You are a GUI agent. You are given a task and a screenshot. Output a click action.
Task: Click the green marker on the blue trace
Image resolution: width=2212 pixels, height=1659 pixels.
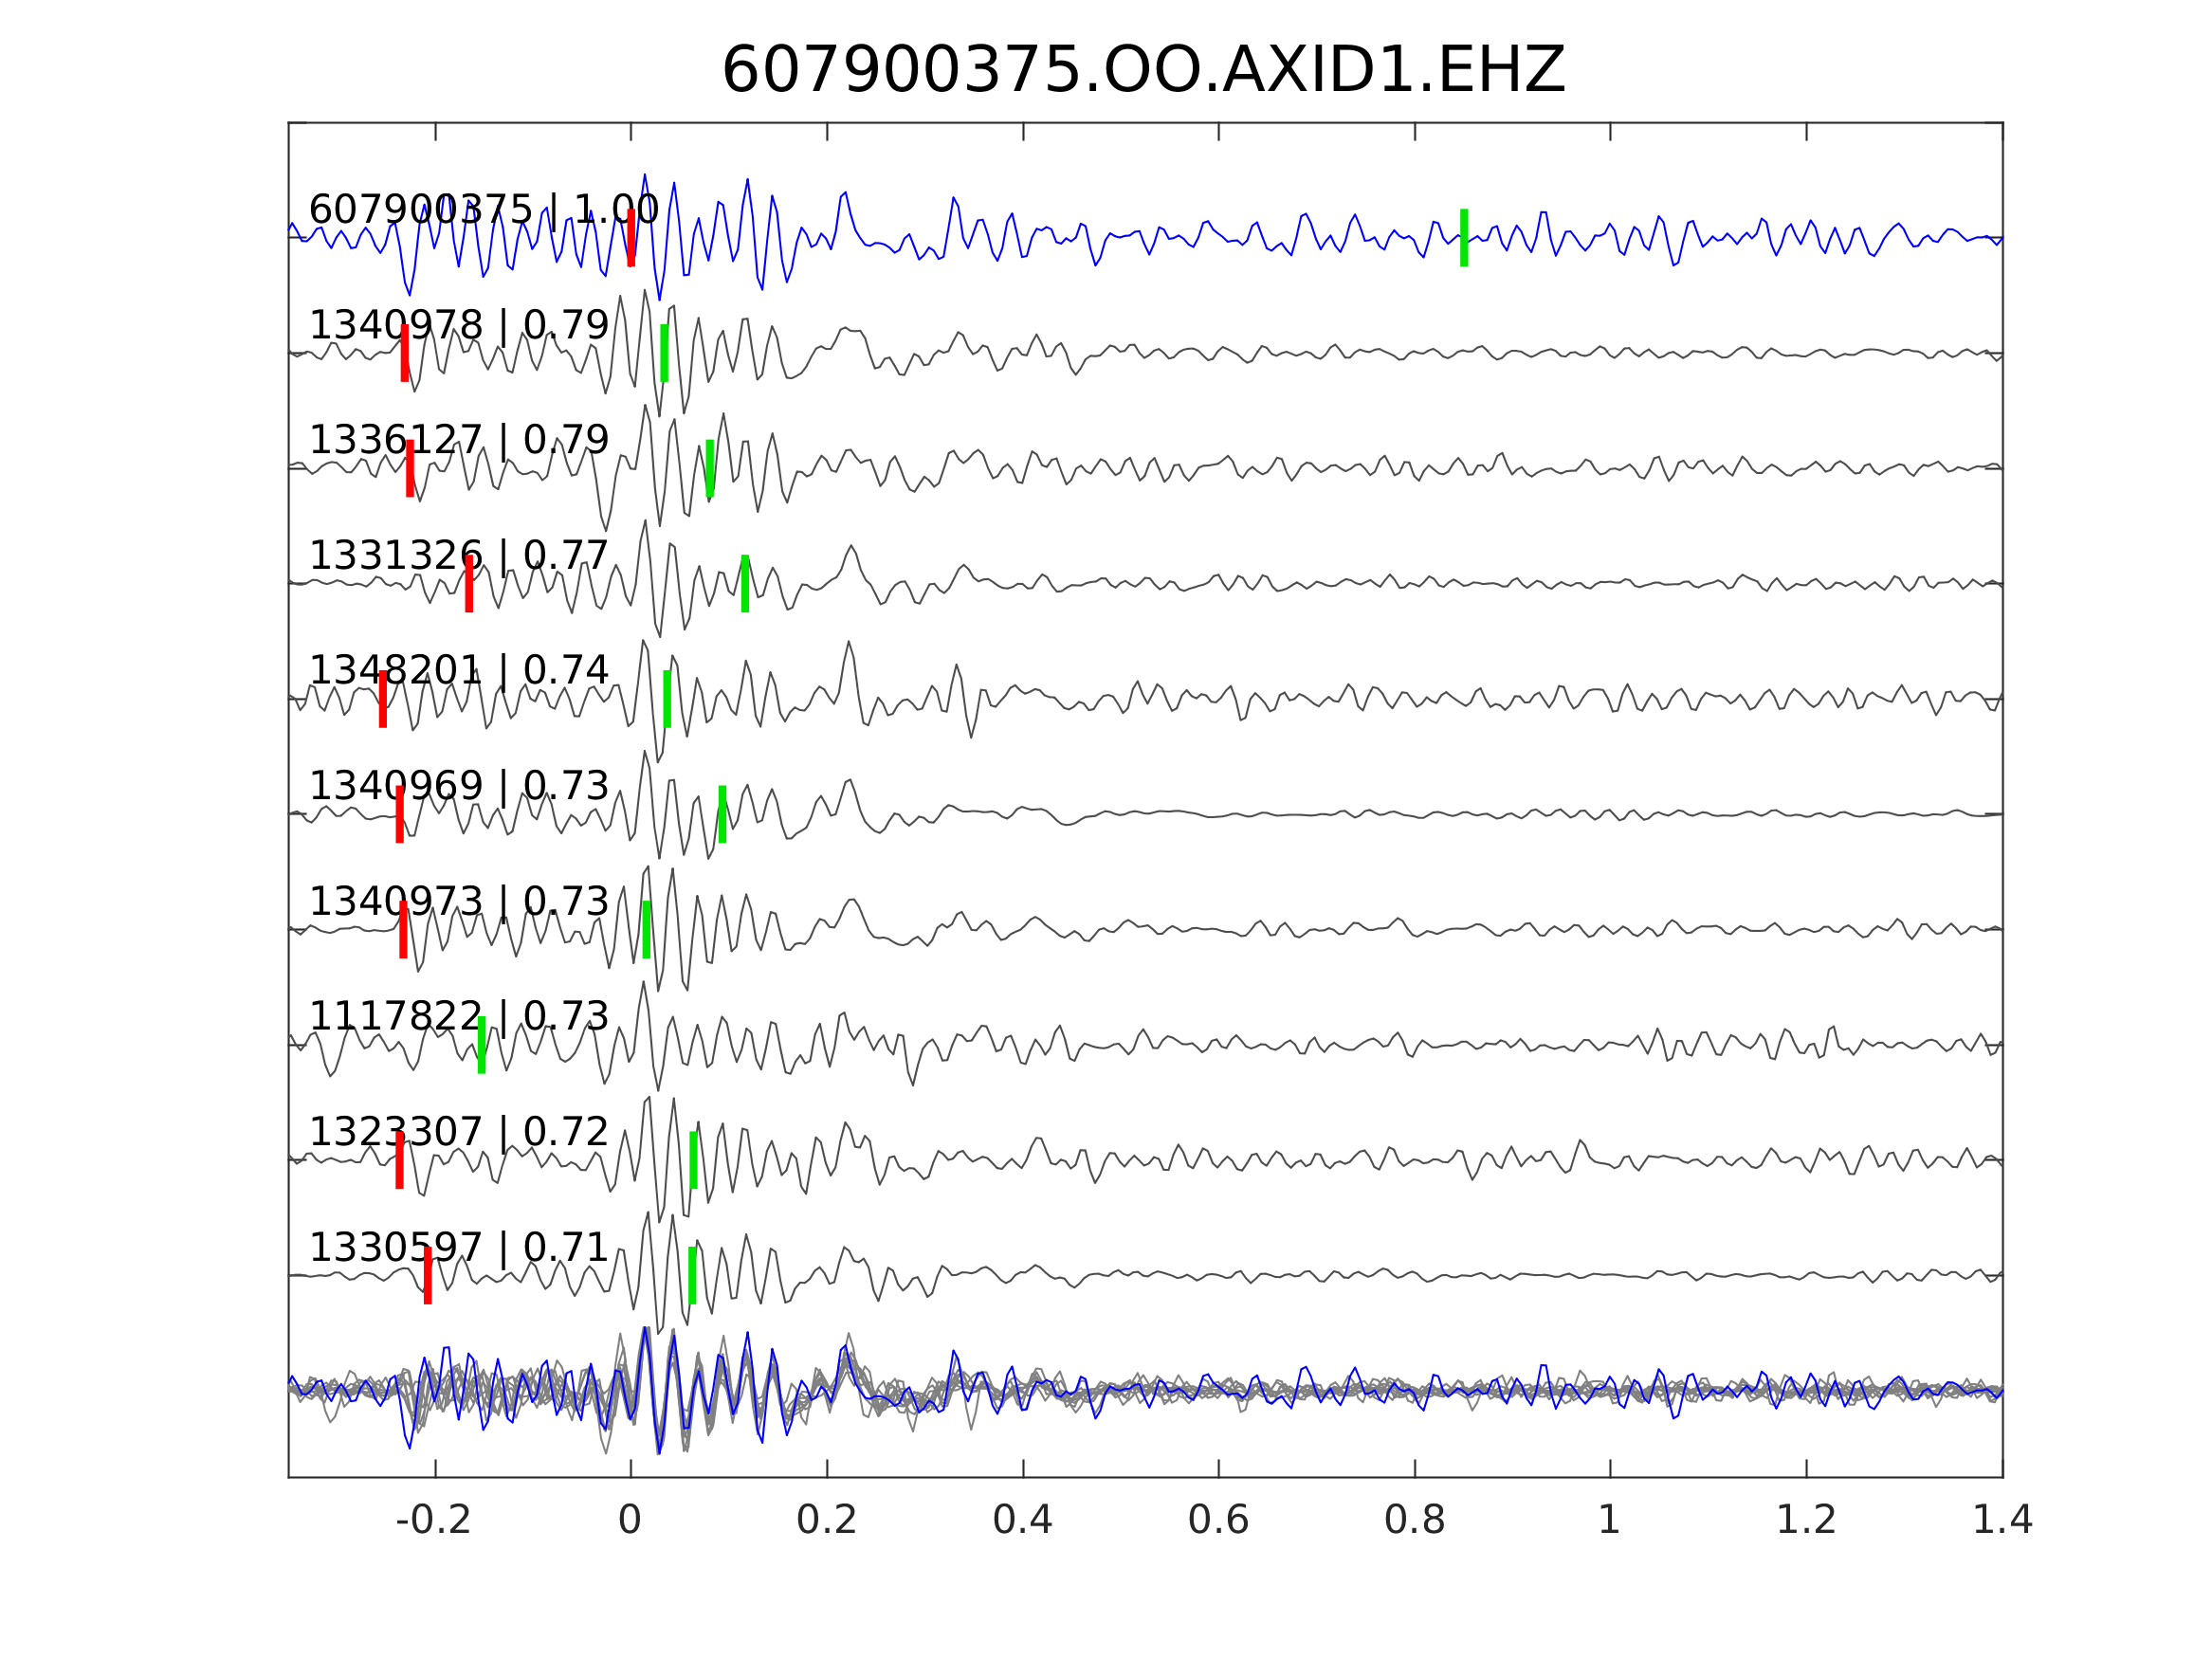pos(1464,238)
